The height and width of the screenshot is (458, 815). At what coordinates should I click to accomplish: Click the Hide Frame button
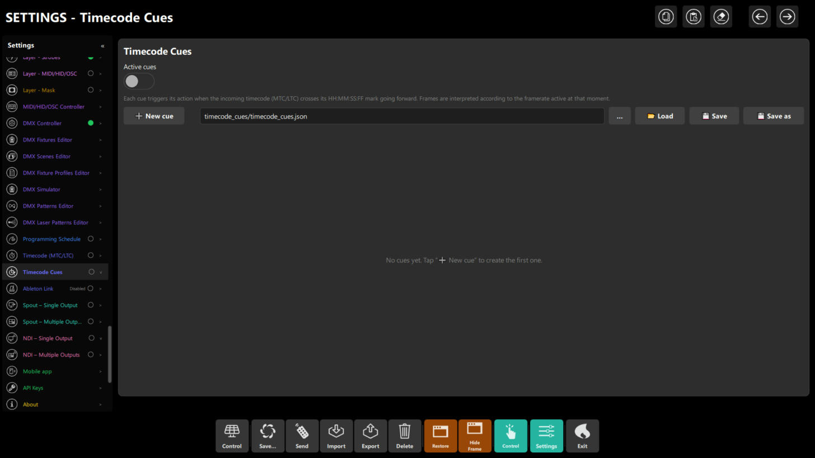[x=475, y=436]
